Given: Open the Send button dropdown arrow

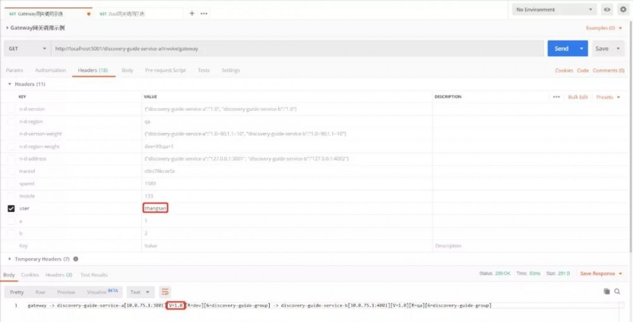Looking at the screenshot, I should pyautogui.click(x=582, y=49).
